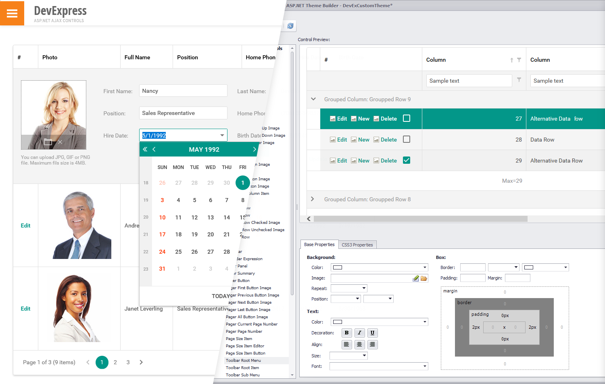This screenshot has width=605, height=384.
Task: Click the refresh preview icon
Action: pyautogui.click(x=290, y=26)
